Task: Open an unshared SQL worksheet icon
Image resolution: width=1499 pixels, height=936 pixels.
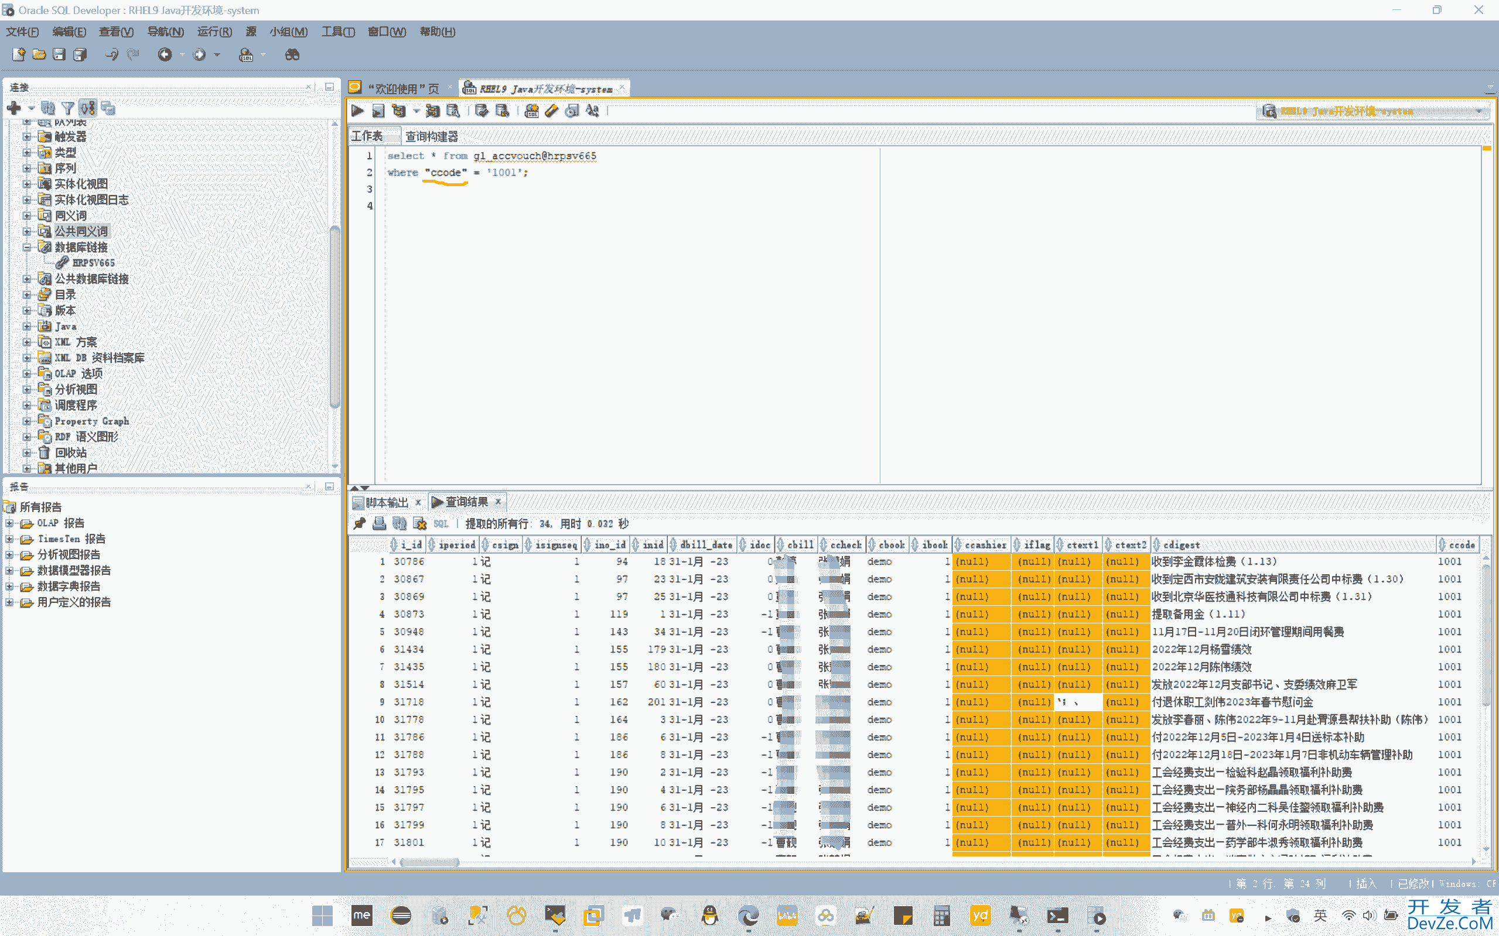Action: click(x=531, y=111)
